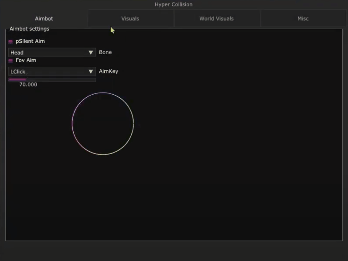This screenshot has width=348, height=261.
Task: Open the LClick aim key dropdown
Action: pos(48,72)
